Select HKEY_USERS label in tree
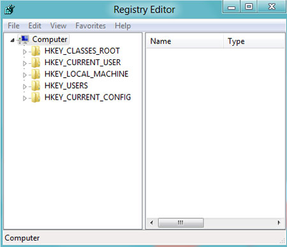The height and width of the screenshot is (247, 287). (x=66, y=86)
